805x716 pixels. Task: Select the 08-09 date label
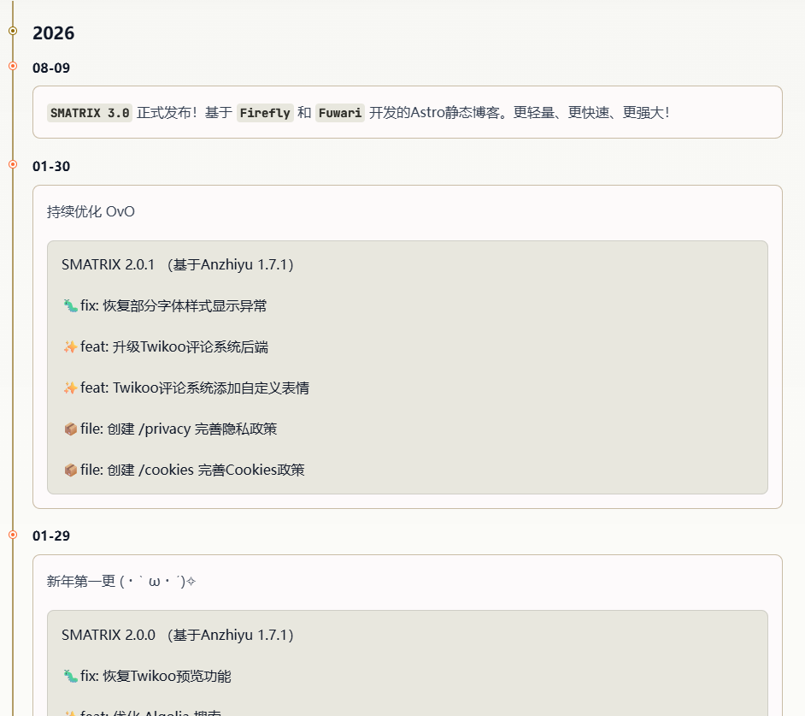51,68
